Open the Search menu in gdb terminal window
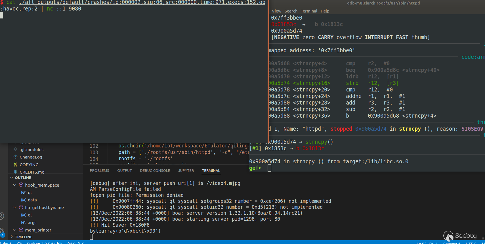This screenshot has width=485, height=244. pos(291,11)
